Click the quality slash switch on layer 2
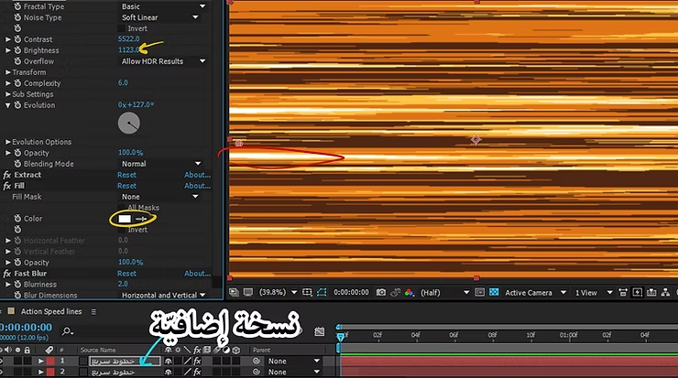Screen dimensions: 678x378 coord(187,372)
